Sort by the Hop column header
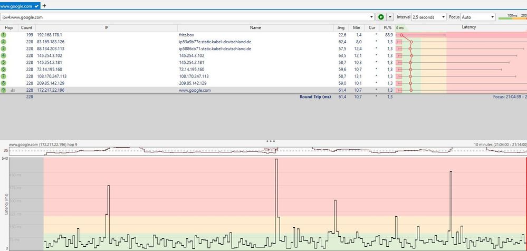 tap(9, 27)
